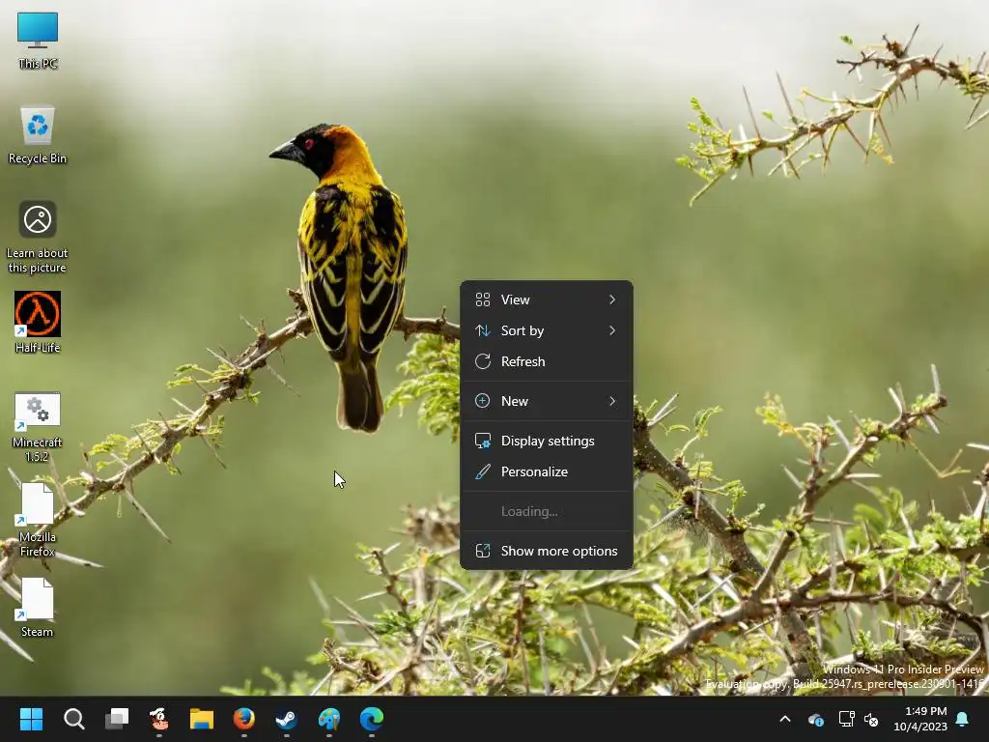Open Firefox from the taskbar
The image size is (989, 742).
[x=244, y=719]
